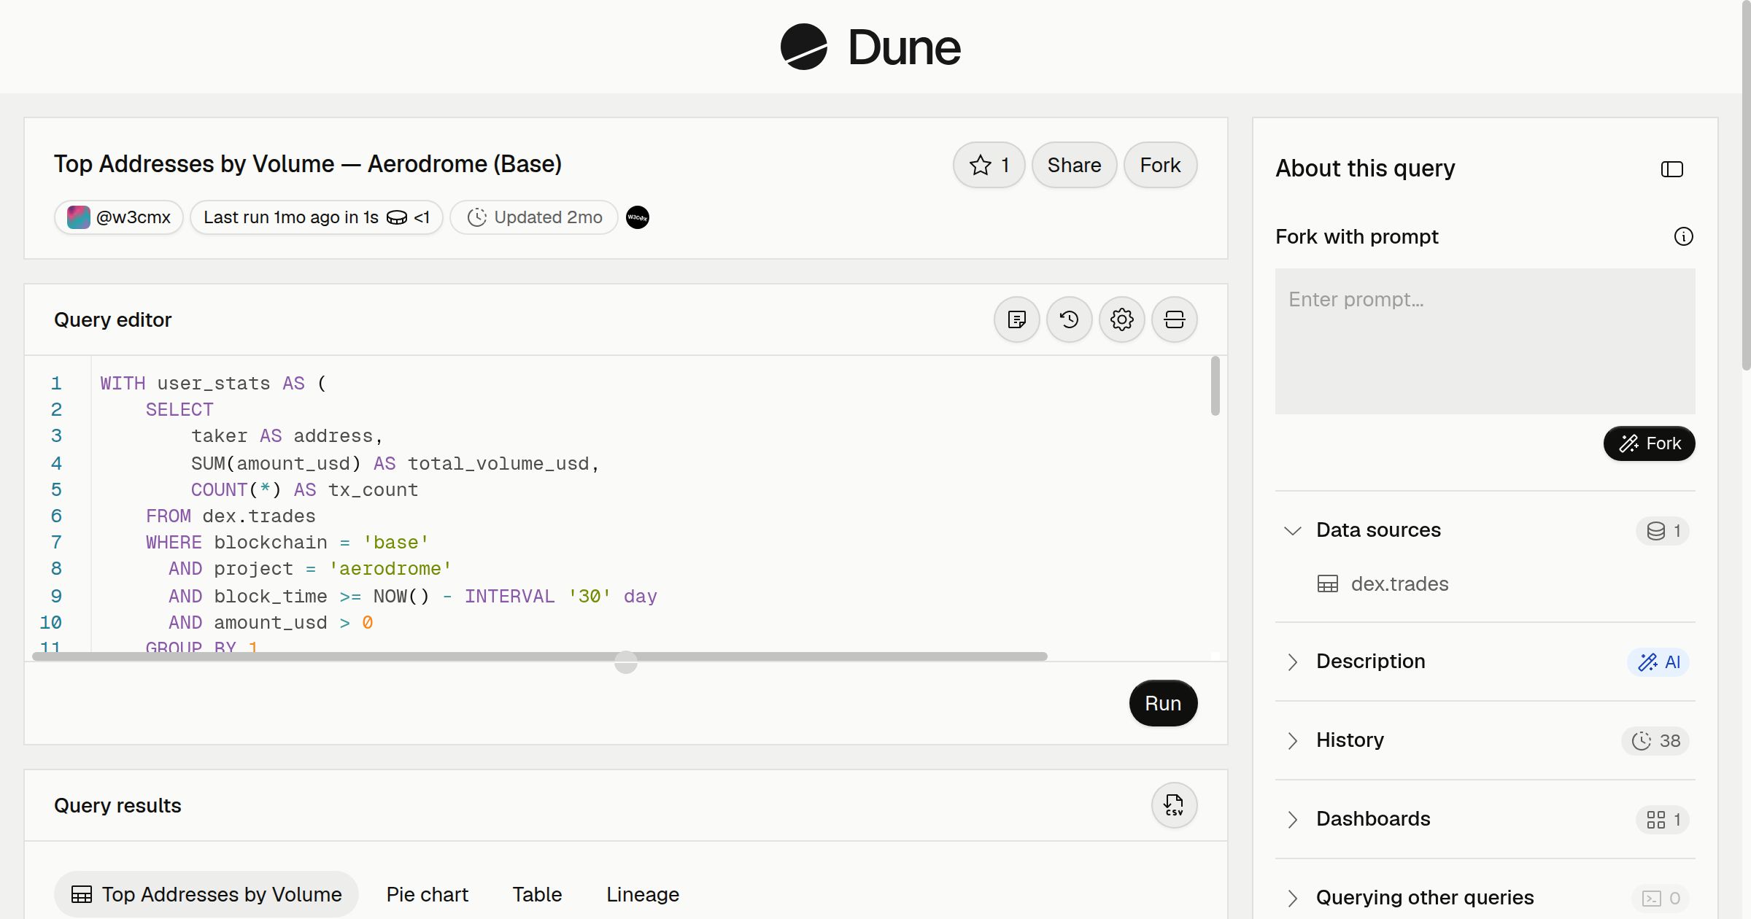The image size is (1751, 919).
Task: Click the Updated 2mo badge
Action: coord(534,217)
